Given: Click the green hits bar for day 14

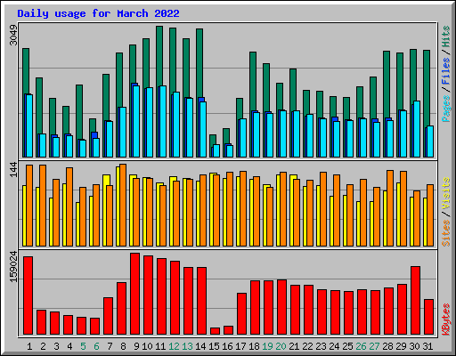Looking at the screenshot, I should (x=199, y=63).
